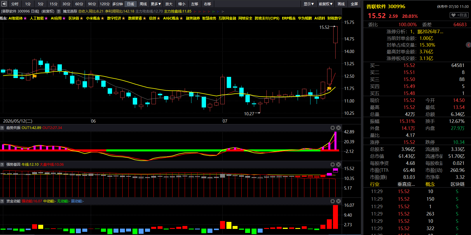Select the 买一 order row at 15.52
471x235 pixels.
click(417, 66)
